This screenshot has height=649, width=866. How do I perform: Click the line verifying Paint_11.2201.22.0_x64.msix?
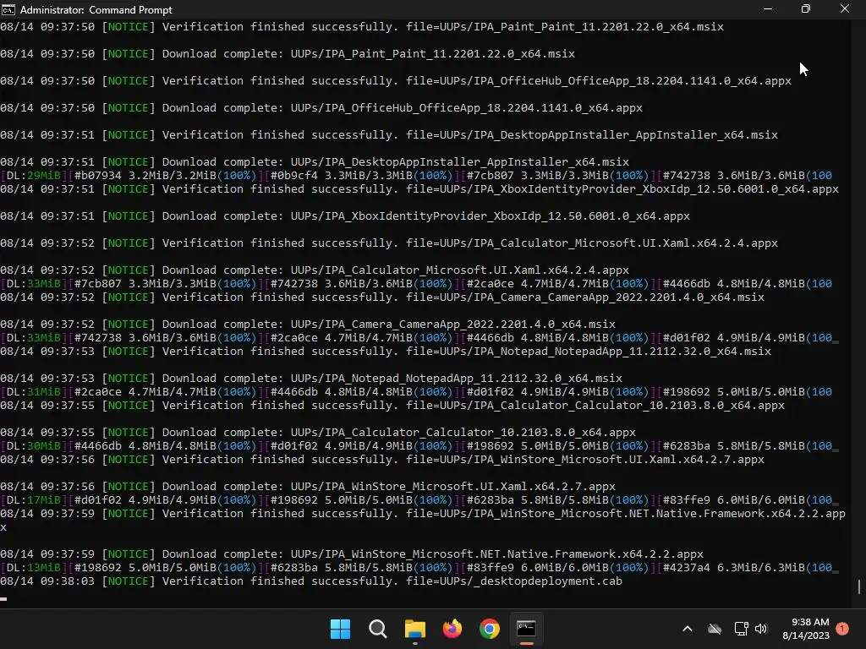(362, 26)
